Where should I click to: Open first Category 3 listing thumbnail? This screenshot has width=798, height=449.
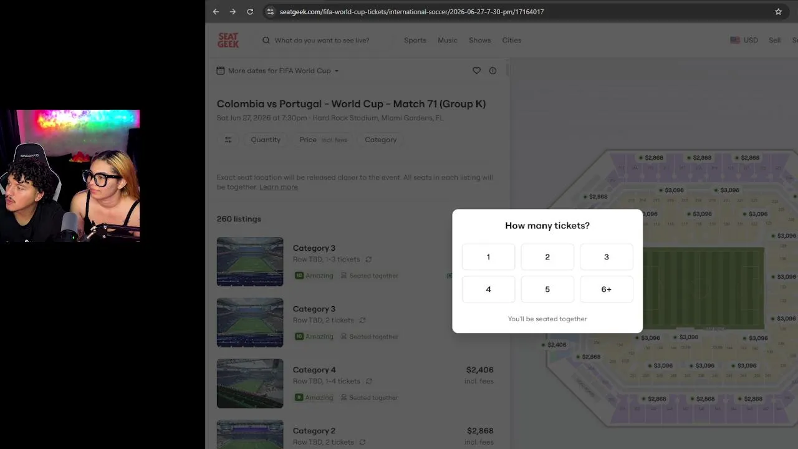pyautogui.click(x=250, y=262)
